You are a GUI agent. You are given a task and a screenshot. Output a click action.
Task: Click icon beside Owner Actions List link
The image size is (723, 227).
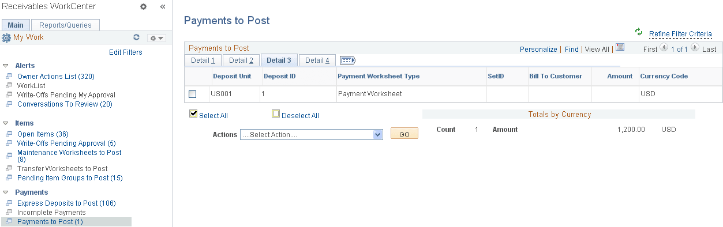pyautogui.click(x=9, y=76)
